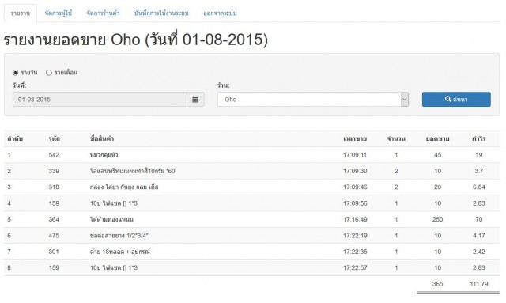Click the total profit value 111.79
Image resolution: width=506 pixels, height=303 pixels.
click(x=479, y=284)
